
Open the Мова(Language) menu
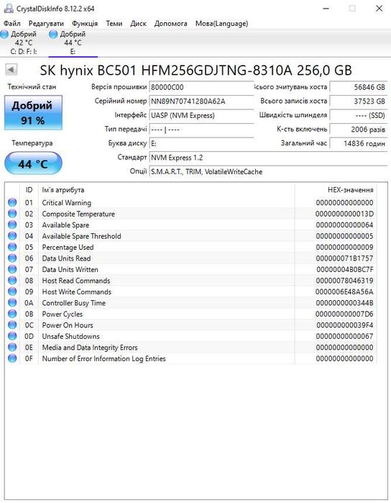coord(222,24)
